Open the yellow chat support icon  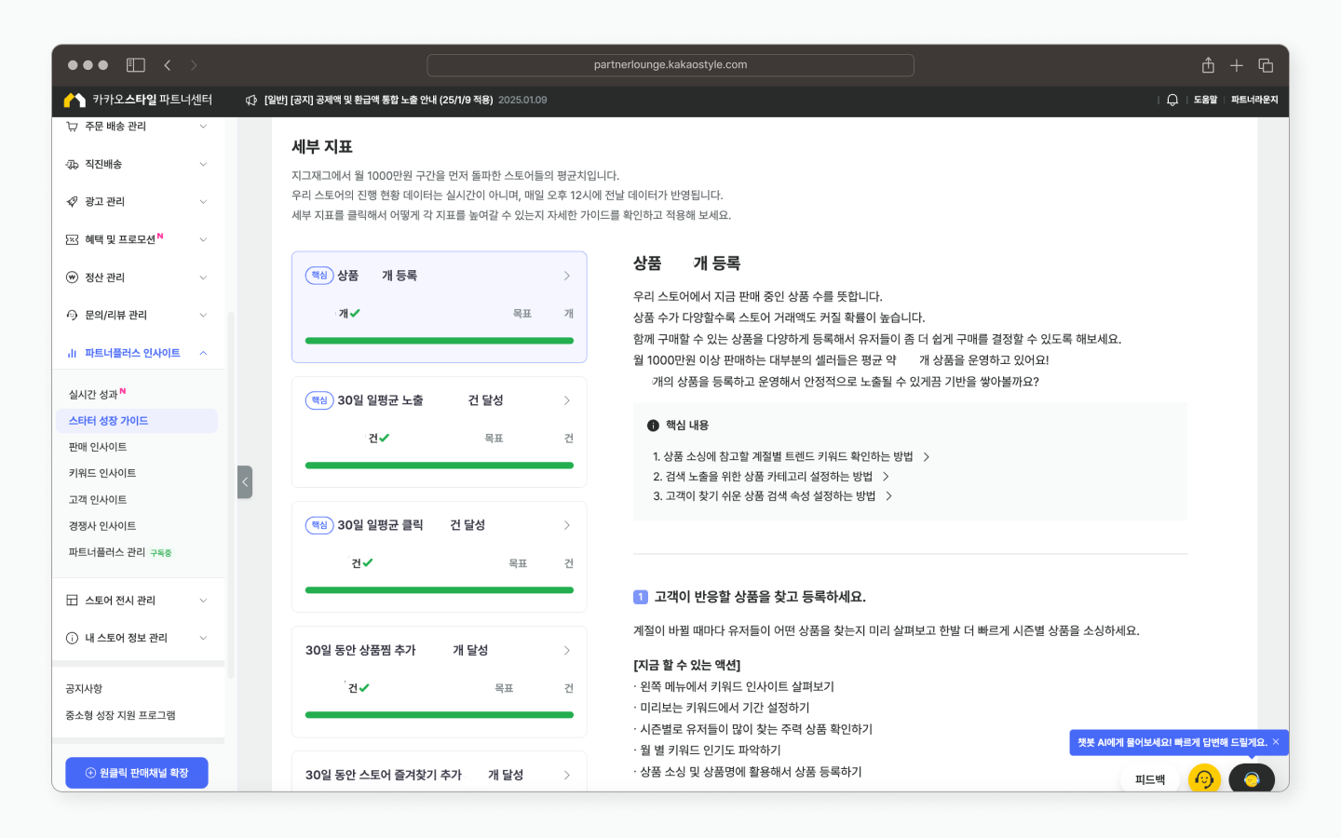[1204, 778]
